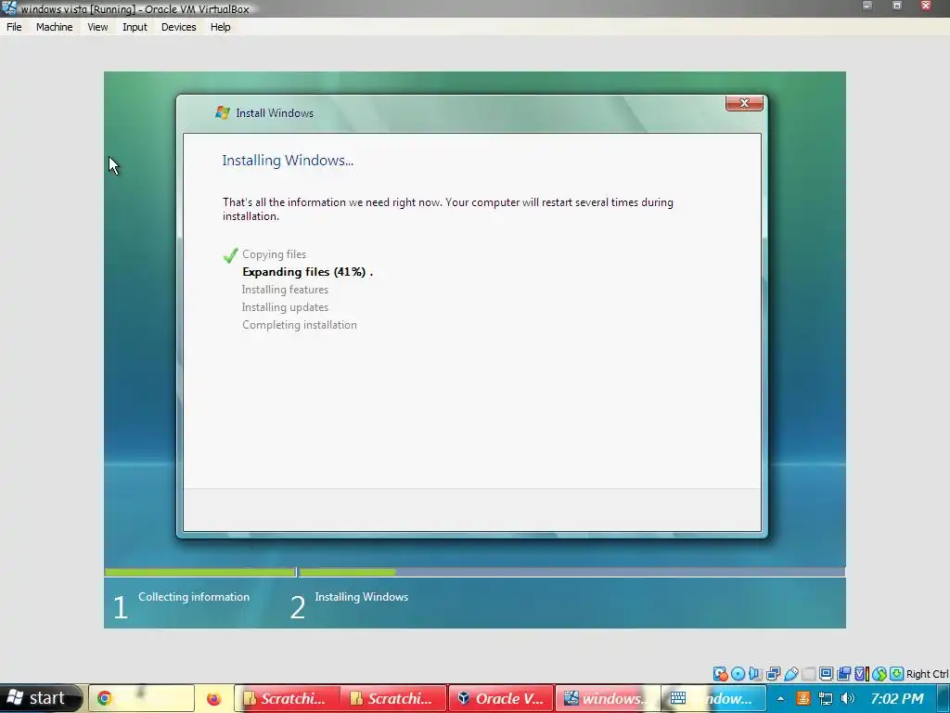Click the 7:02 PM taskbar clock

[897, 698]
